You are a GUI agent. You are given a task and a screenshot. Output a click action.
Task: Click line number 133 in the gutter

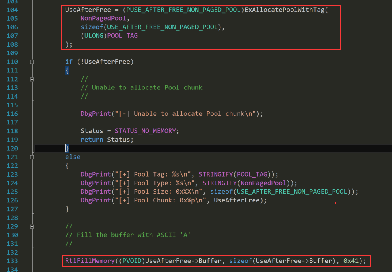[12, 261]
